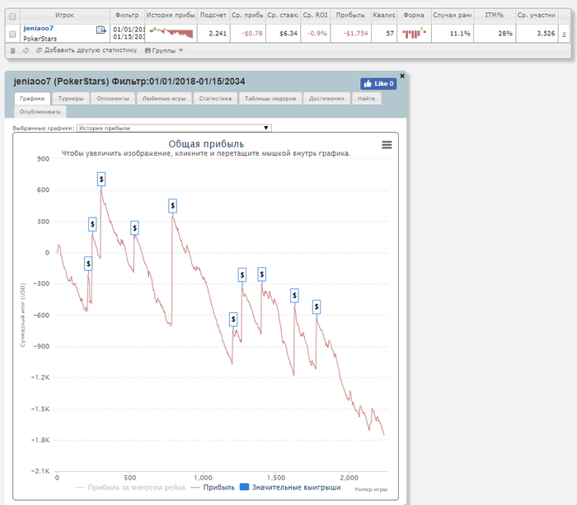Open the Любимые игры tab

pos(164,99)
